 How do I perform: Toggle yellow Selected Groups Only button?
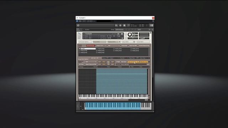[x=134, y=62]
